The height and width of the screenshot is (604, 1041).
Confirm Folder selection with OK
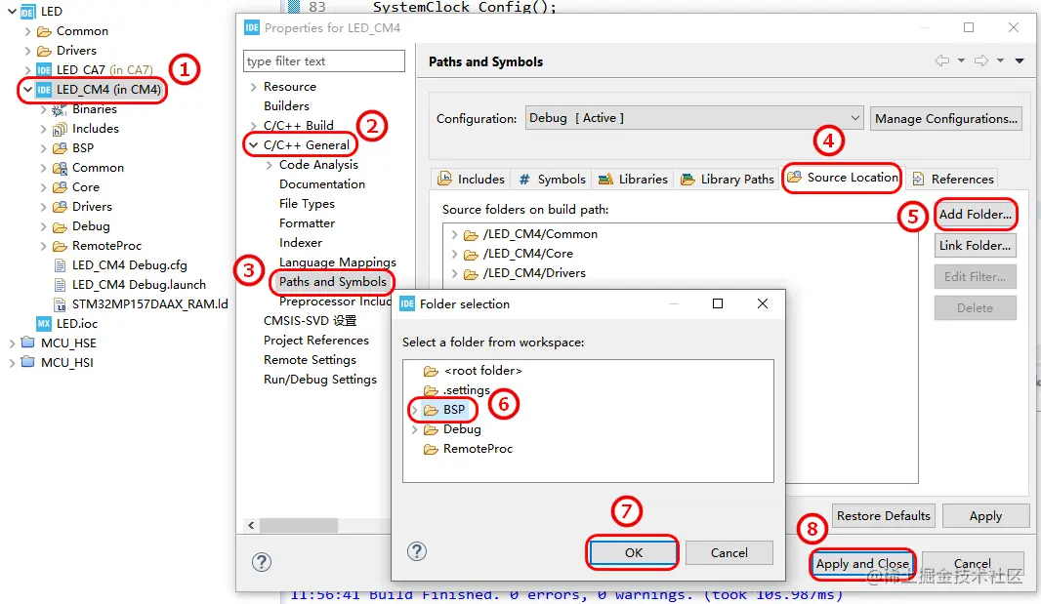pos(634,553)
